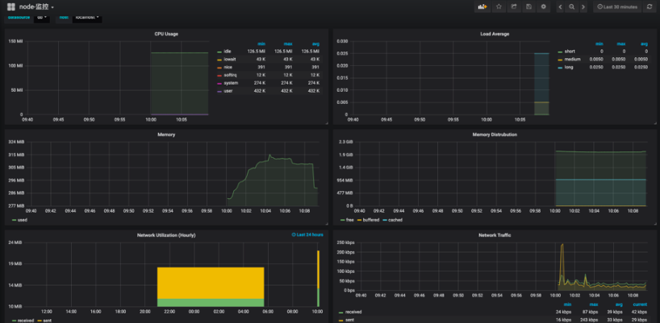
Task: Click the large yellow sent bar in Network Utilization
Action: click(211, 283)
